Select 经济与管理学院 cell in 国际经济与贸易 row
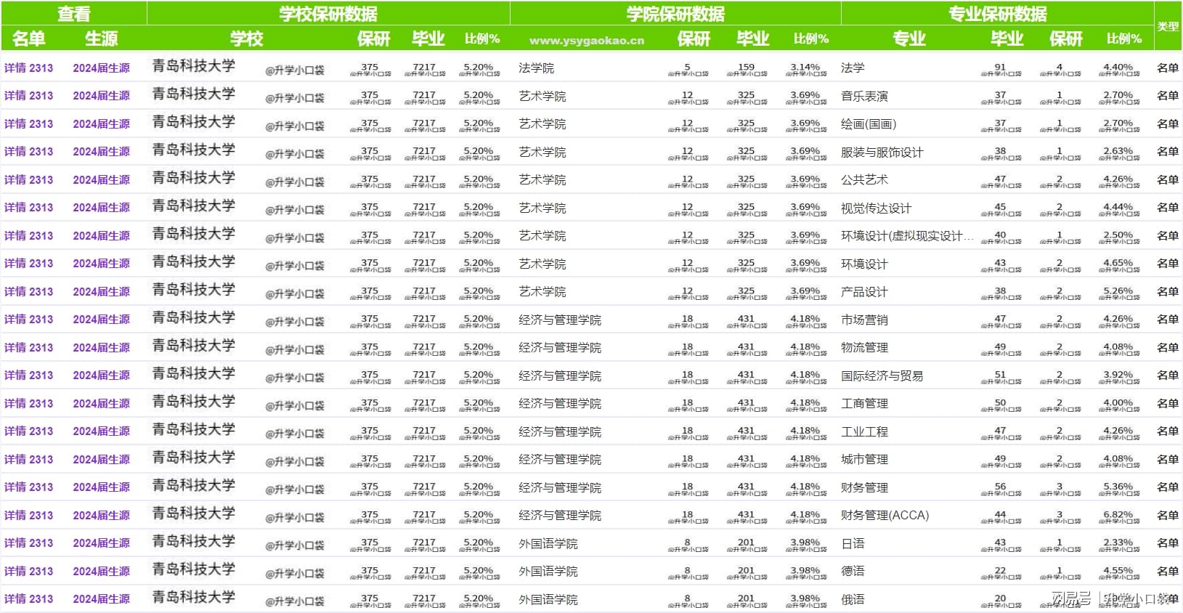The image size is (1183, 613). point(559,375)
